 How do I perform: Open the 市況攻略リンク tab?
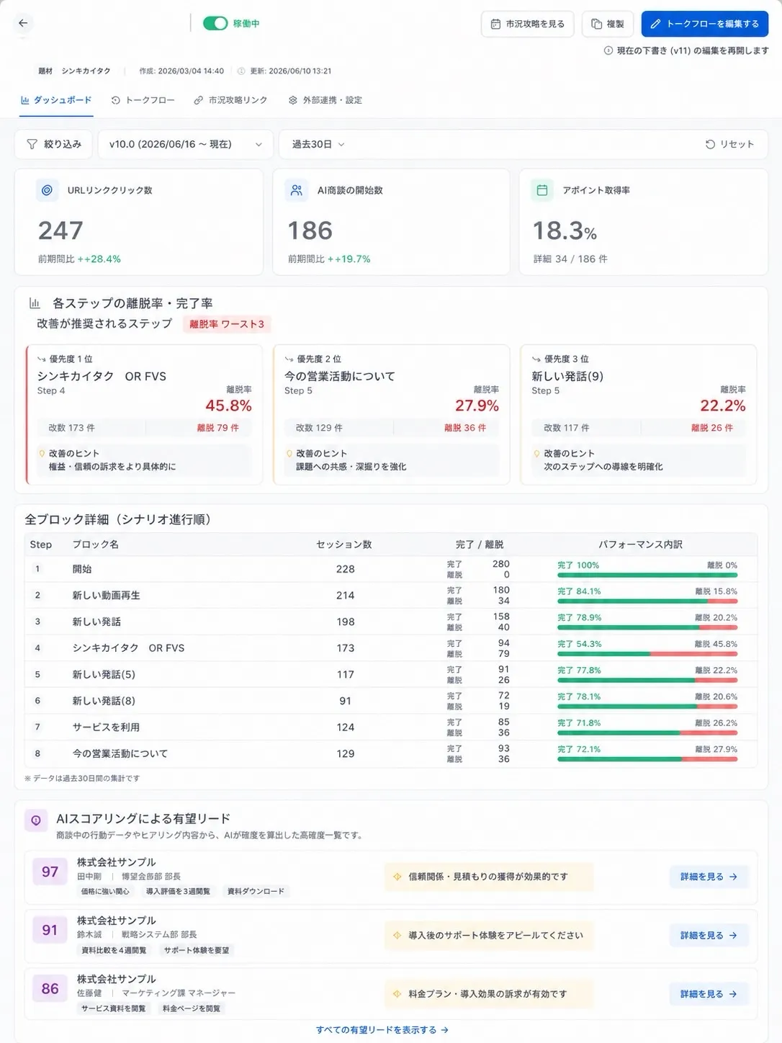[x=230, y=100]
